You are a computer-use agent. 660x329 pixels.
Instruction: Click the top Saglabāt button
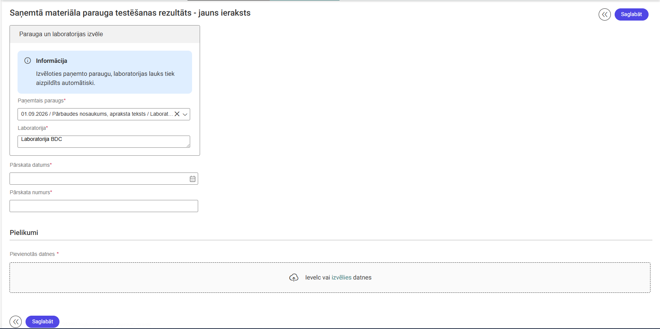coord(631,14)
